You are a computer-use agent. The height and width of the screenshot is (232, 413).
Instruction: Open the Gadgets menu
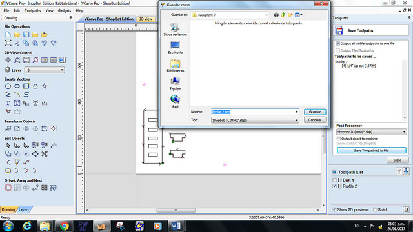click(65, 10)
